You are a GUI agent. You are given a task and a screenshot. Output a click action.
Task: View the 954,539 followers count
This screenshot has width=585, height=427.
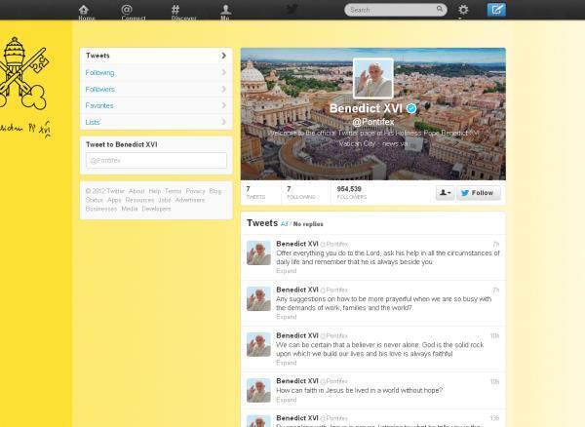coord(352,192)
